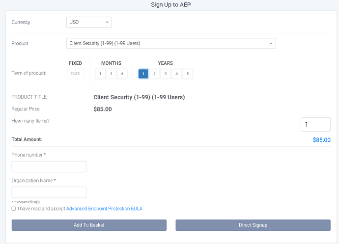Image resolution: width=339 pixels, height=244 pixels.
Task: Select the 4 years term
Action: pyautogui.click(x=176, y=74)
